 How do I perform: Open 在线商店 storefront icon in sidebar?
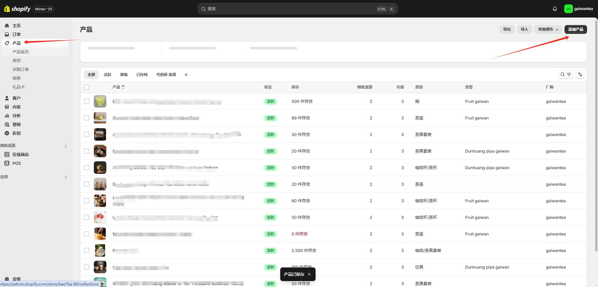(7, 154)
